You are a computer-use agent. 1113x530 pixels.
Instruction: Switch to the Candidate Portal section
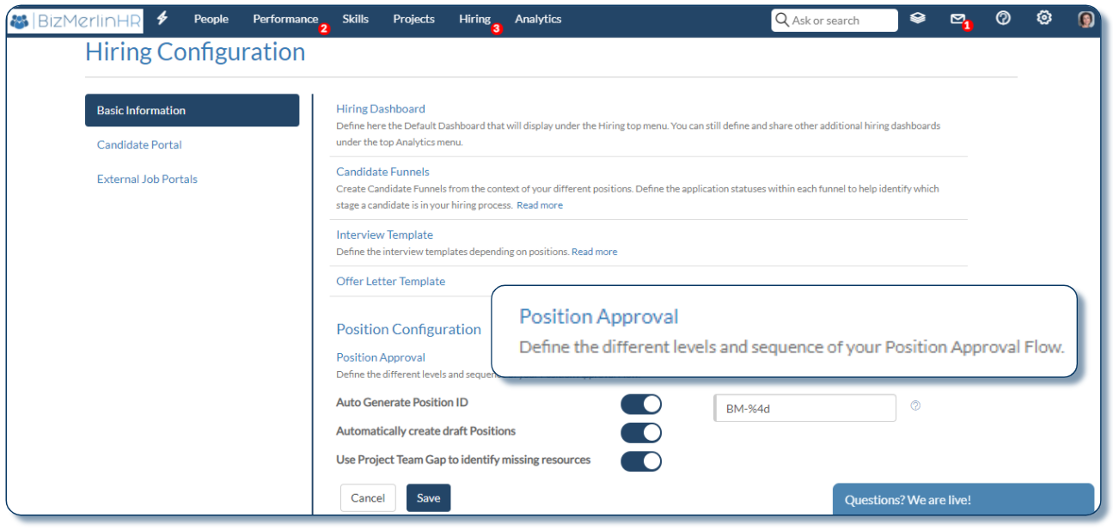pos(139,144)
